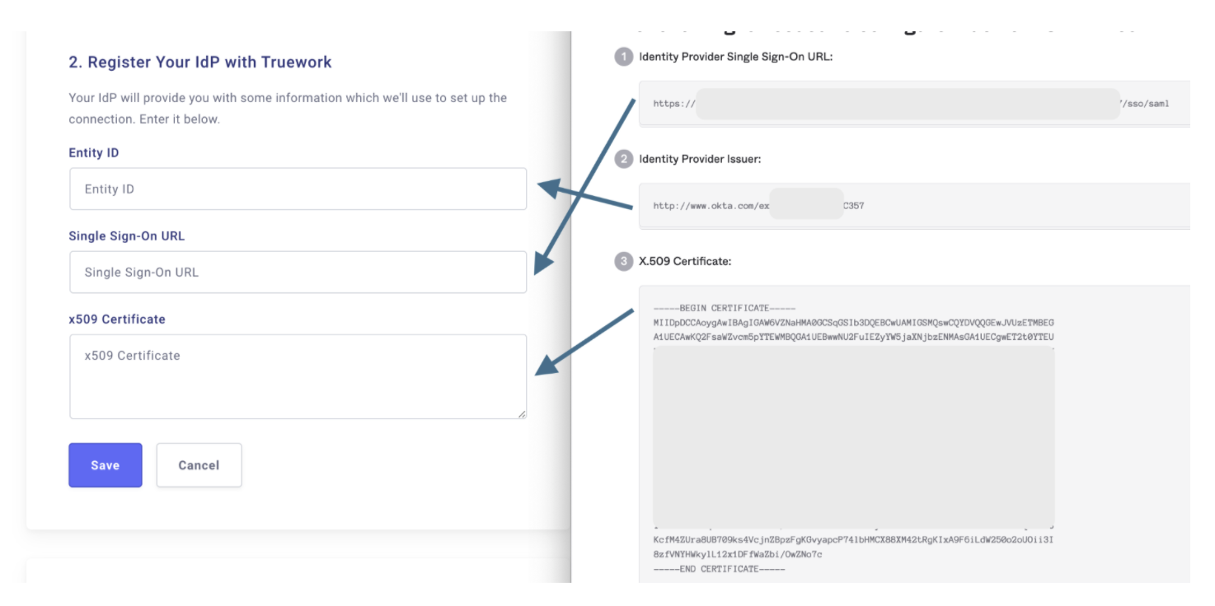Click the "Single Sign-On URL" field label
This screenshot has height=606, width=1215.
(x=127, y=236)
